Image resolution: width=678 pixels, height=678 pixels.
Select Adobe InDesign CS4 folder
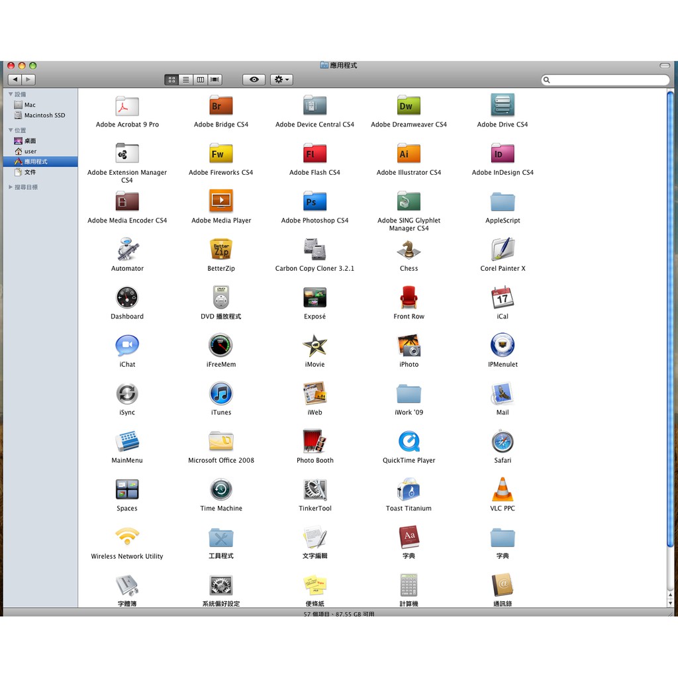pyautogui.click(x=503, y=154)
